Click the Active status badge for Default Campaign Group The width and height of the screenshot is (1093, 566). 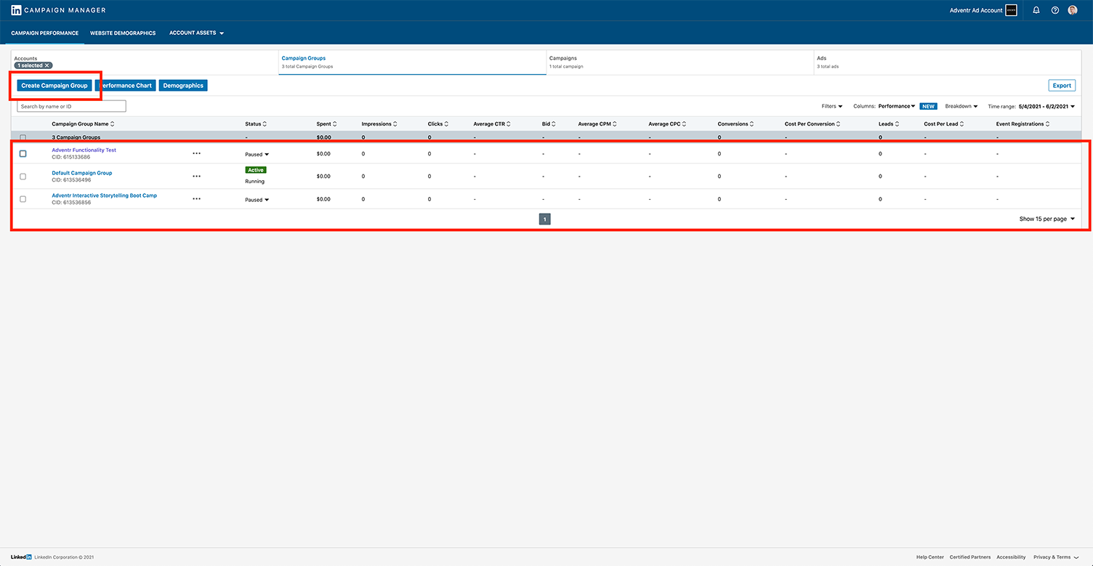[x=256, y=170]
